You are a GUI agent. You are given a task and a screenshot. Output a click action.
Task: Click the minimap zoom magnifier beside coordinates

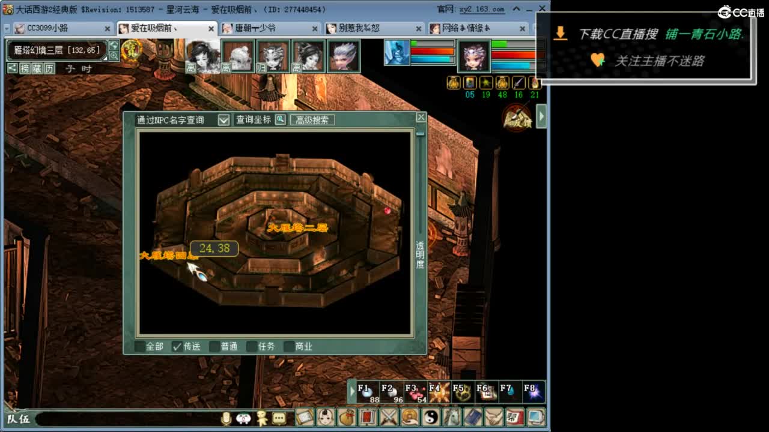point(114,56)
